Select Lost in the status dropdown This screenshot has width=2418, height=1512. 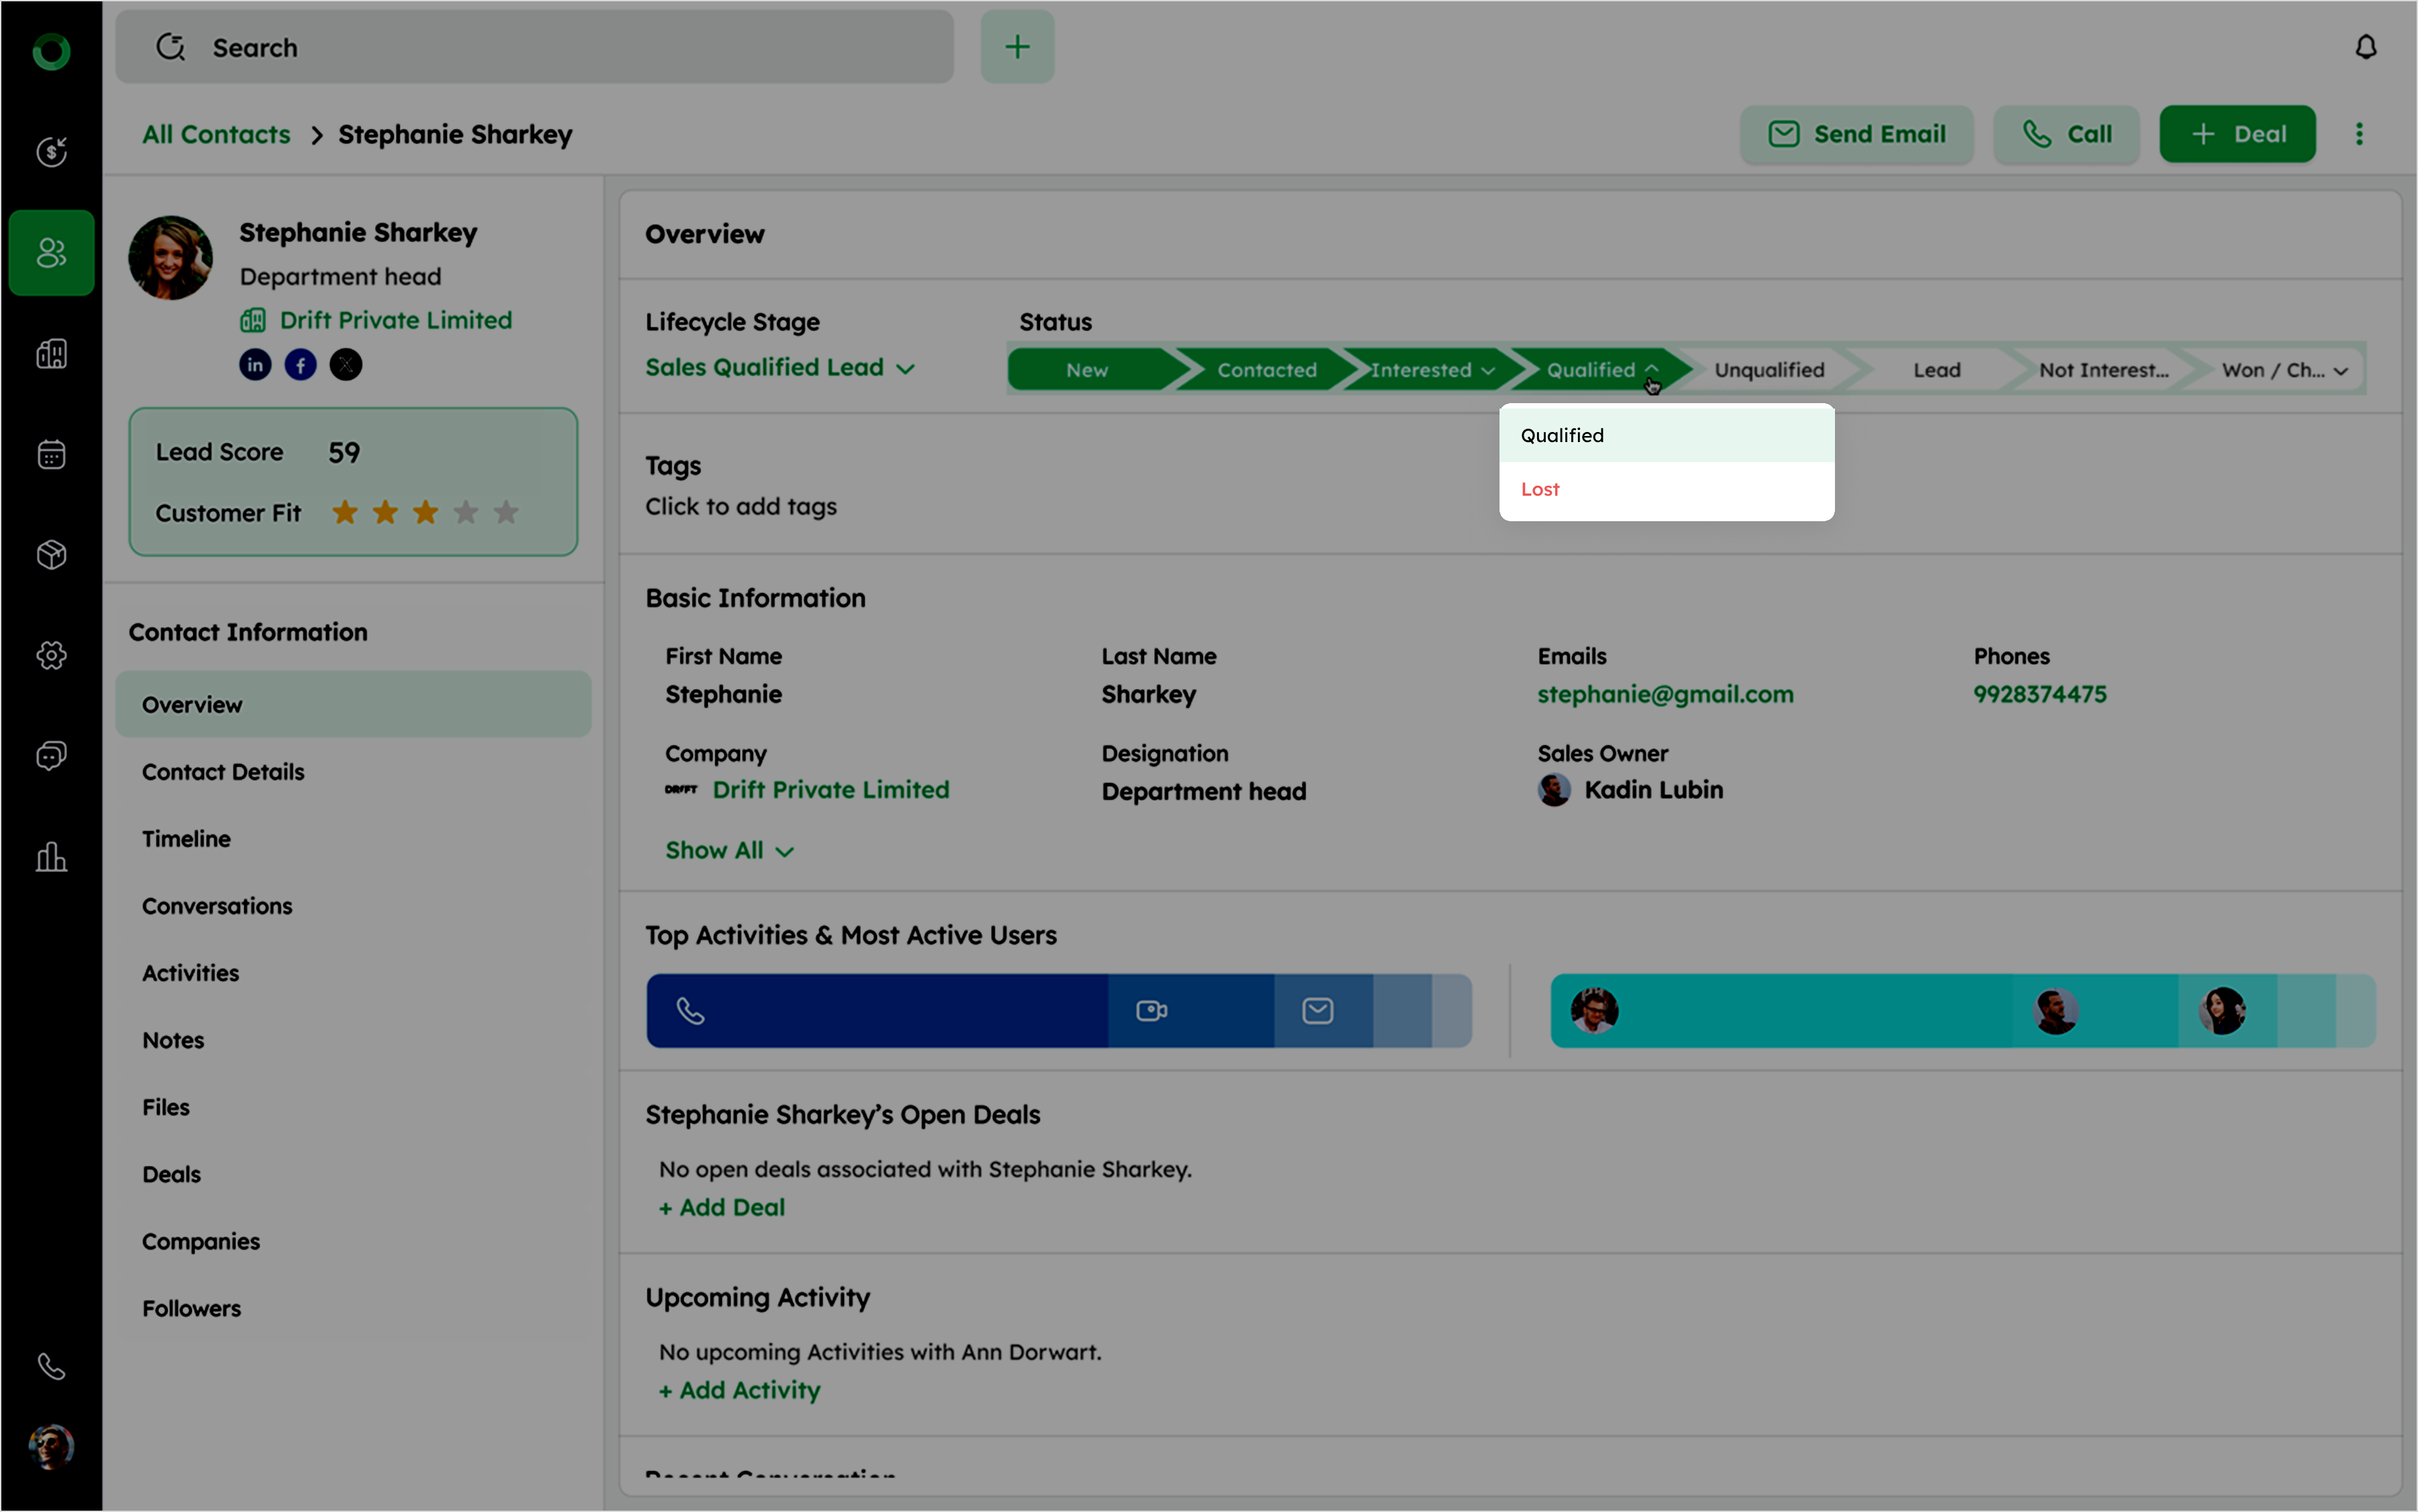tap(1540, 490)
